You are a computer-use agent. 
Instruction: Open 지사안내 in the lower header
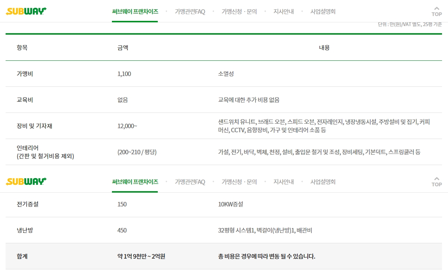click(283, 182)
